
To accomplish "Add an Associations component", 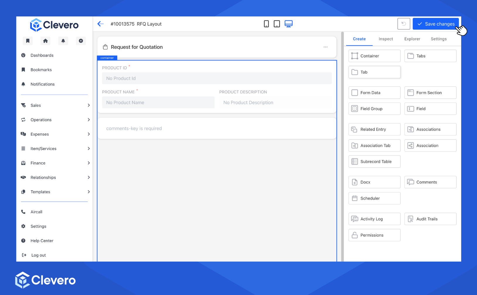I will click(x=430, y=129).
